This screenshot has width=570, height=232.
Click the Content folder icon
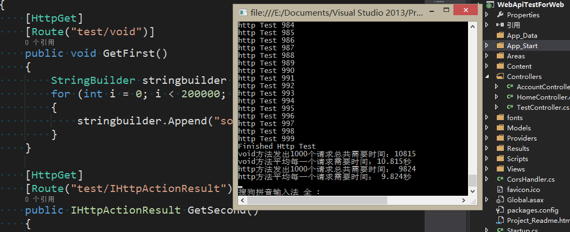click(x=500, y=67)
